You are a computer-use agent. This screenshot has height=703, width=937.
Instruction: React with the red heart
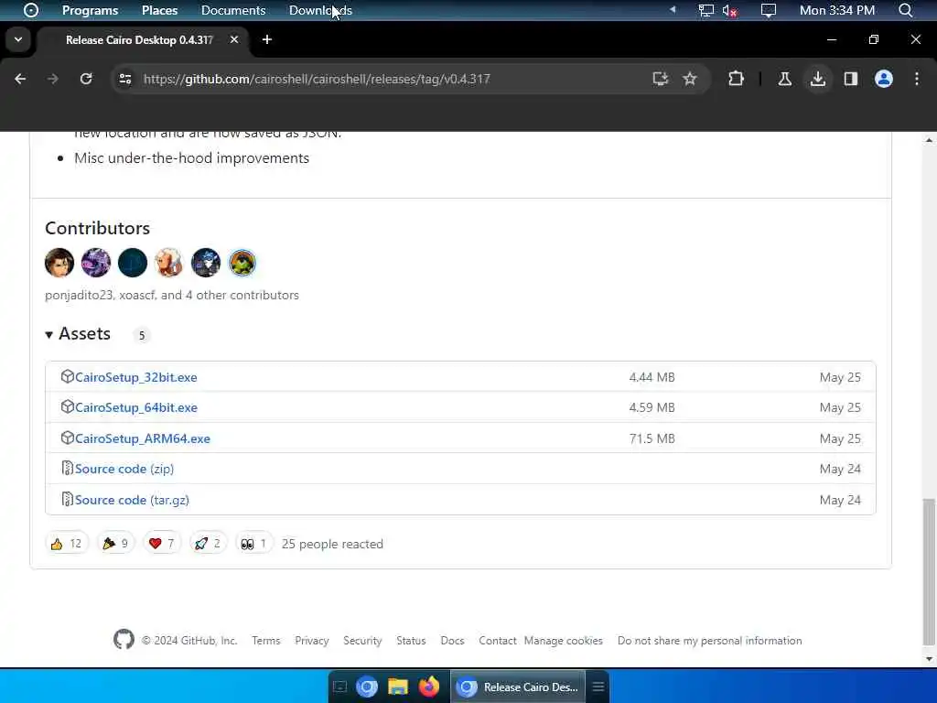pos(162,544)
